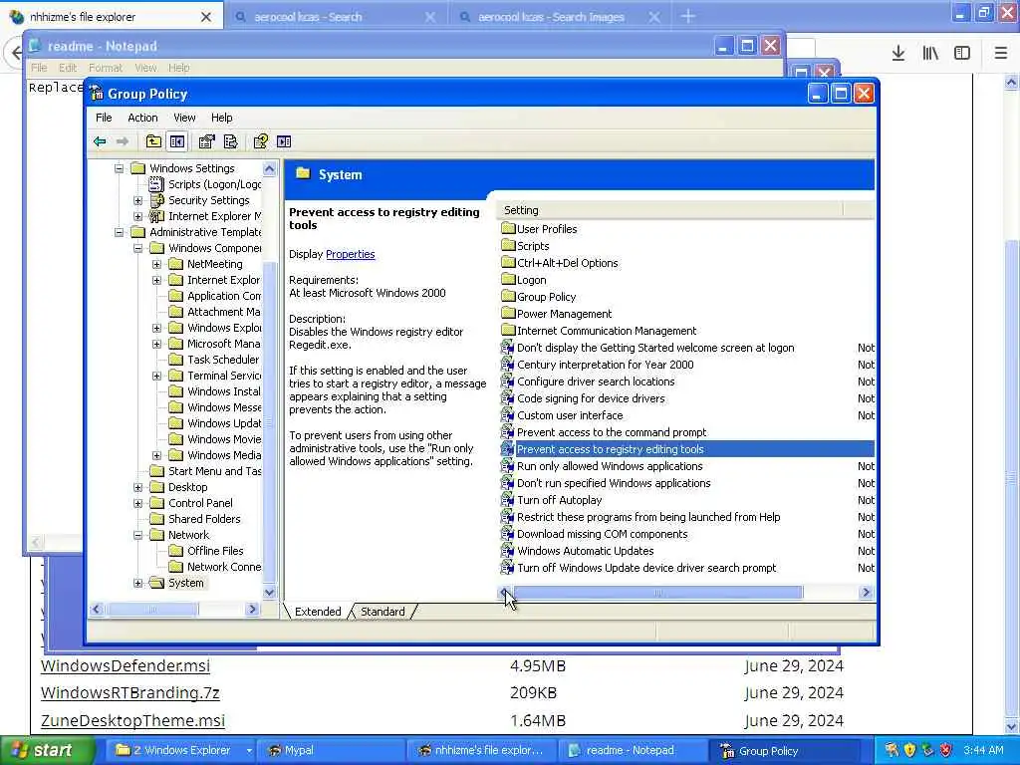The image size is (1020, 765).
Task: Switch to the Extended tab
Action: (318, 612)
